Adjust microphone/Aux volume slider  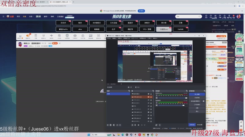(173, 98)
